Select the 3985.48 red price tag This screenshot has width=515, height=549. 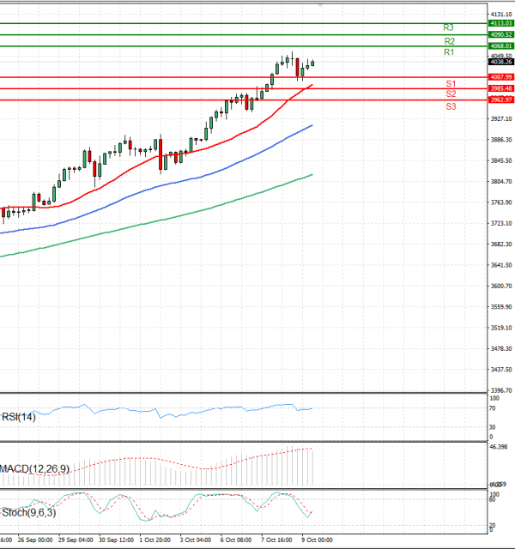[500, 88]
